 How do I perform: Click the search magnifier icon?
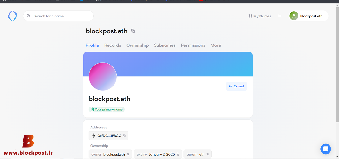(28, 16)
